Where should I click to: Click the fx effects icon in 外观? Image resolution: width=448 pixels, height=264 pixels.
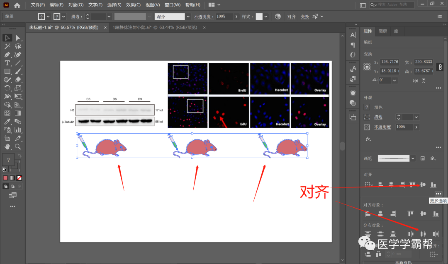click(x=368, y=139)
